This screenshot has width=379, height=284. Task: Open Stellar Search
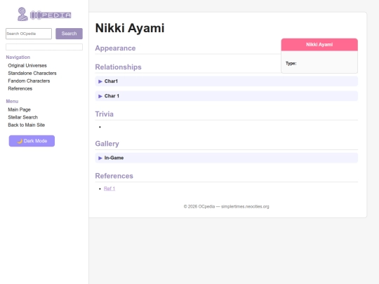coord(23,117)
